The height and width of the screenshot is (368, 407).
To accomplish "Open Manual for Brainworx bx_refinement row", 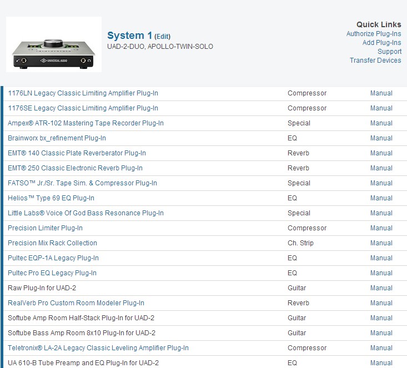I will (381, 138).
